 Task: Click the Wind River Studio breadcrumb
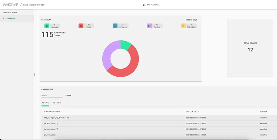point(10,12)
